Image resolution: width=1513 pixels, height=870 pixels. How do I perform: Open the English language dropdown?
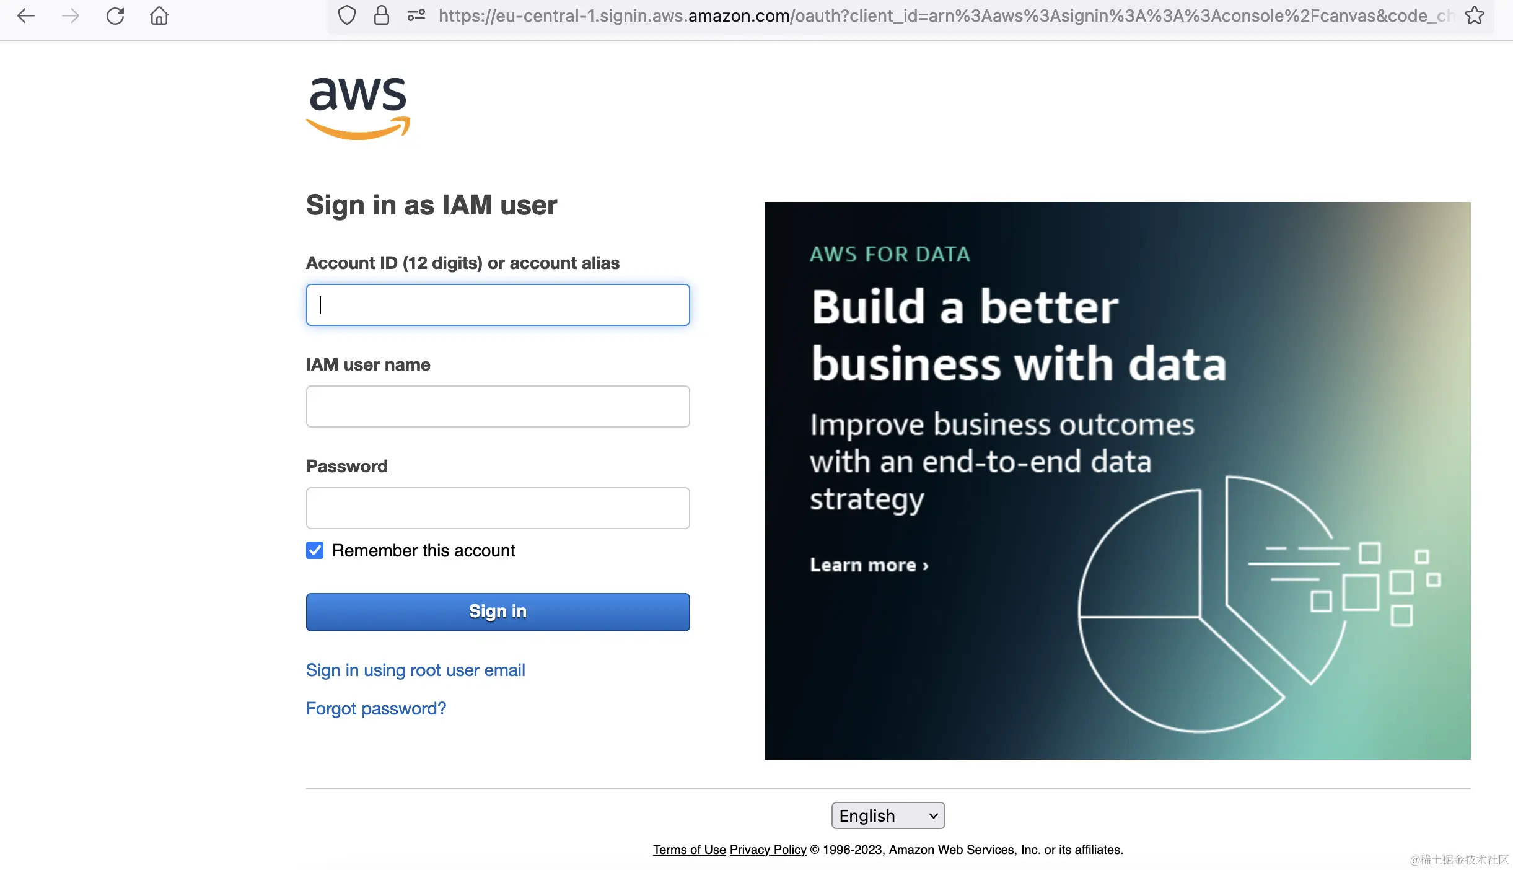(x=888, y=815)
